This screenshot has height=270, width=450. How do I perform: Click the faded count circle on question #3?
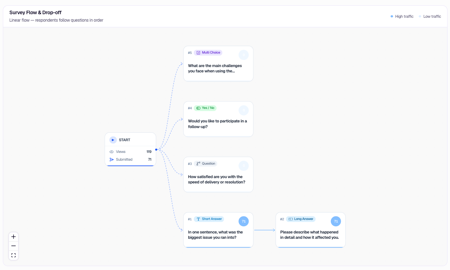[x=244, y=166]
